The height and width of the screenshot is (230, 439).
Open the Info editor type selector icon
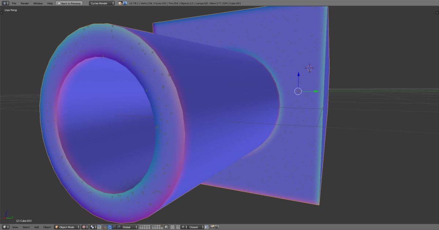[x=5, y=3]
